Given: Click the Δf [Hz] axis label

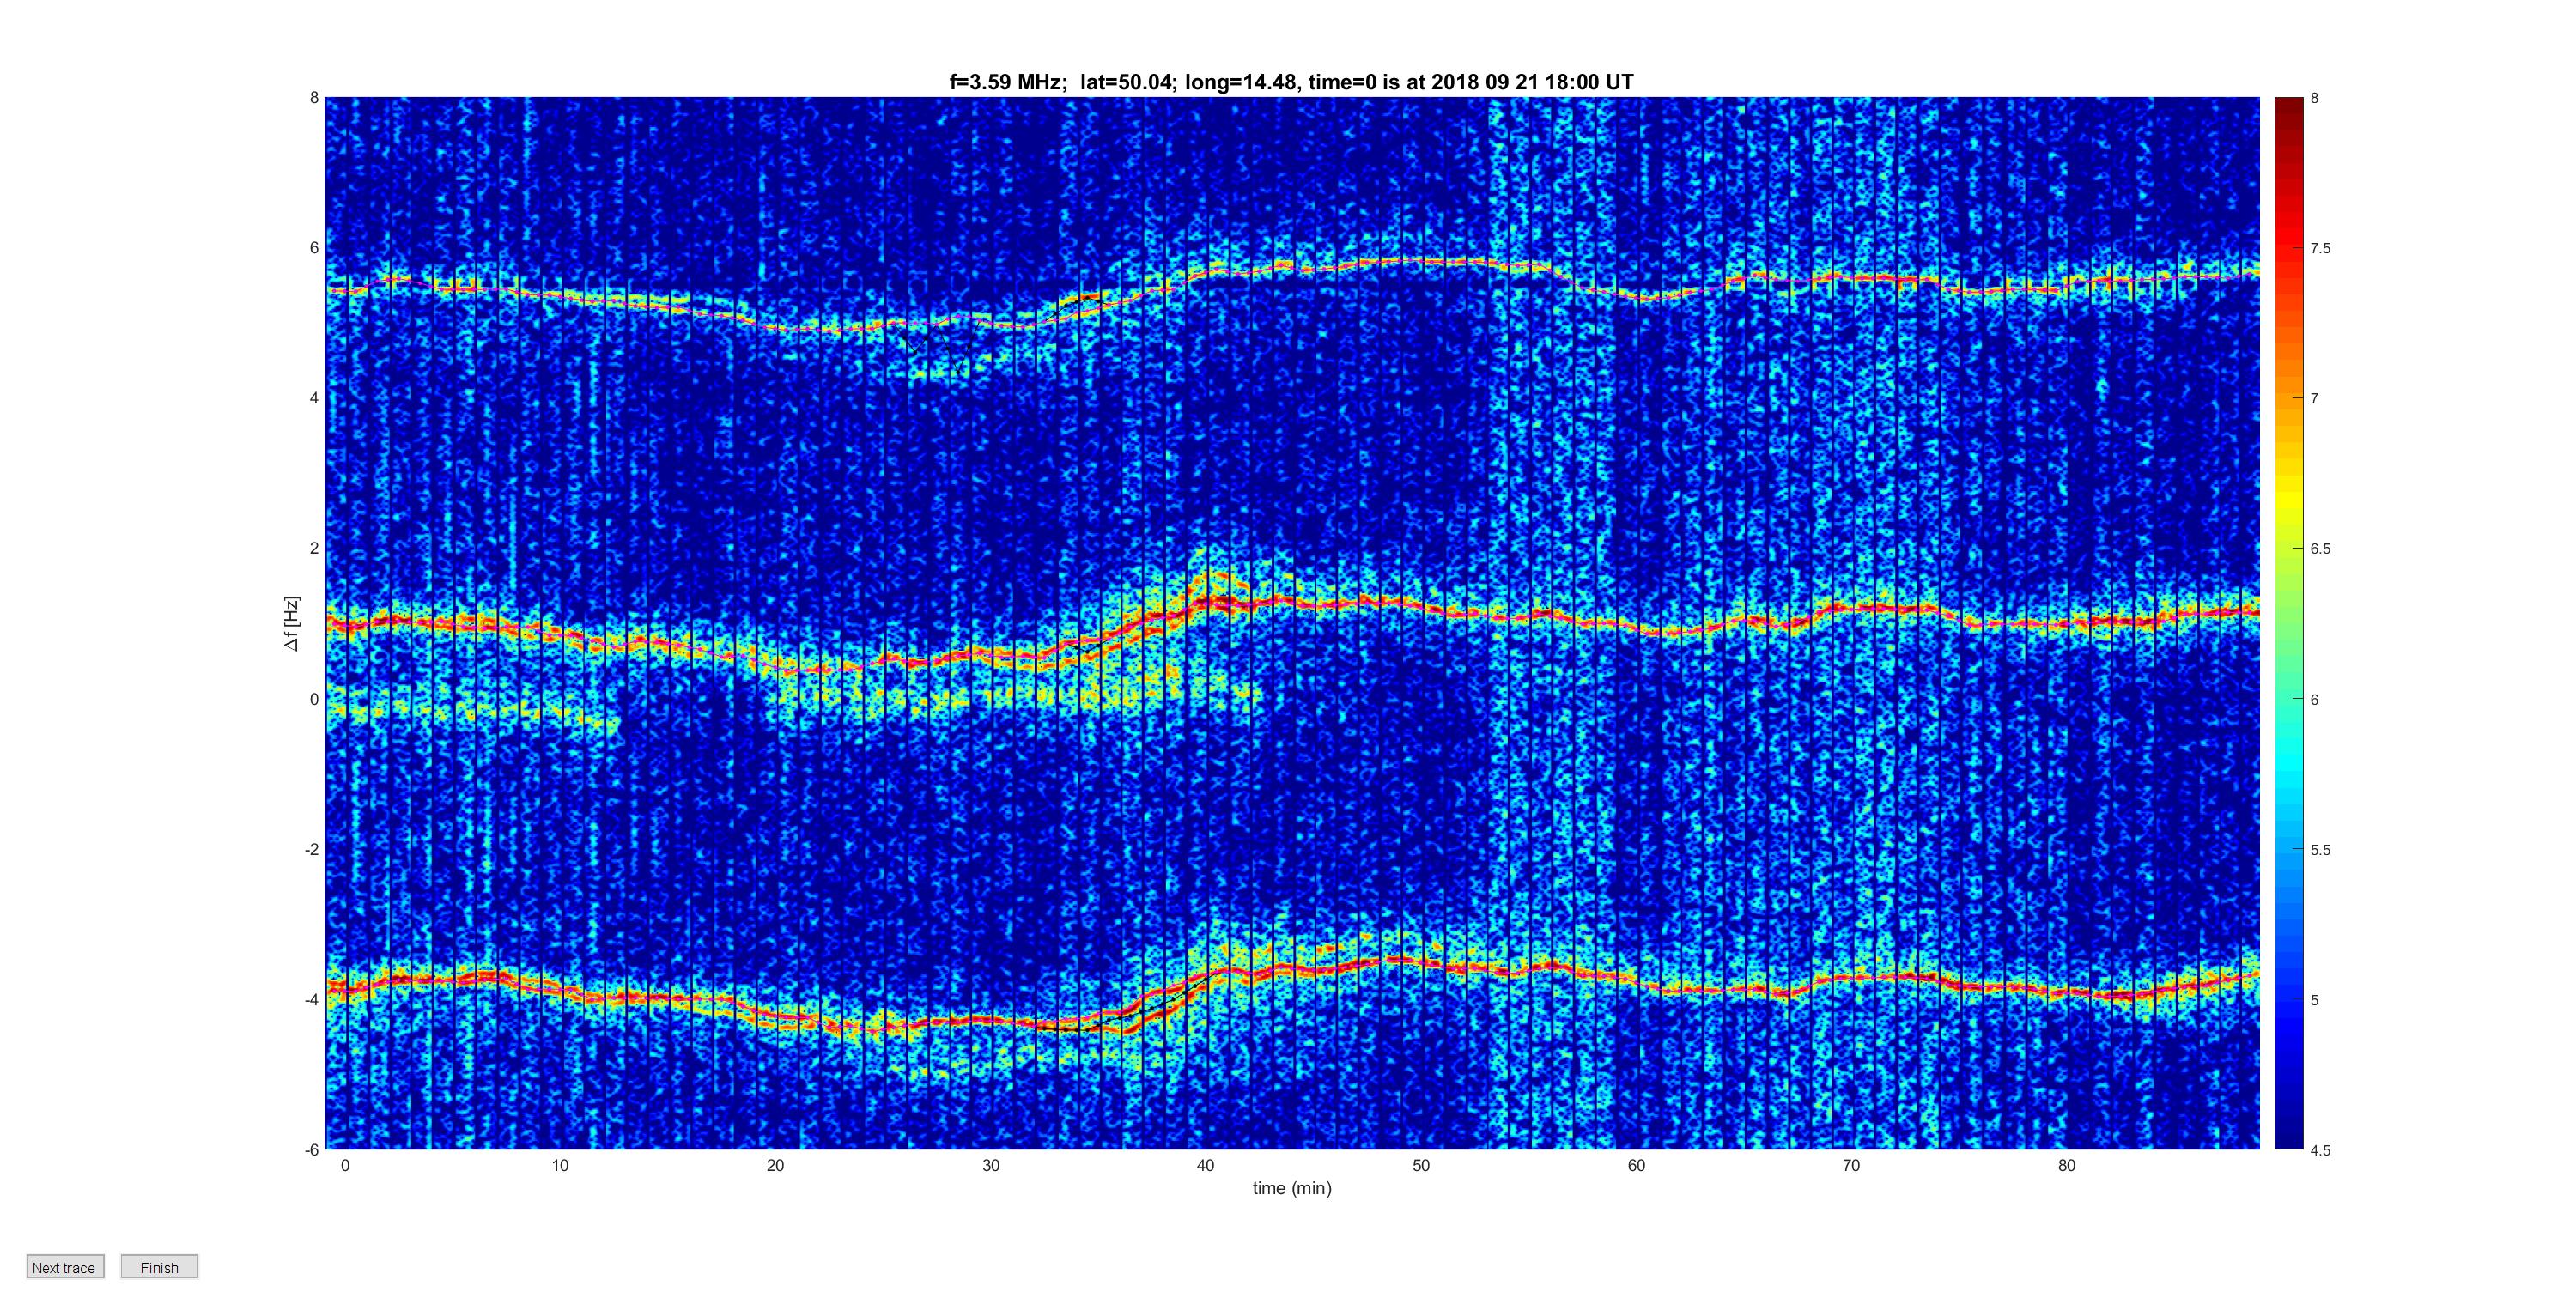Looking at the screenshot, I should (291, 624).
